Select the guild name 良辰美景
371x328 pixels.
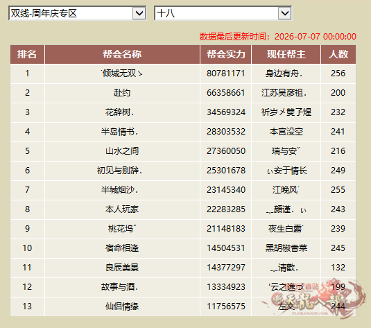[x=122, y=268]
